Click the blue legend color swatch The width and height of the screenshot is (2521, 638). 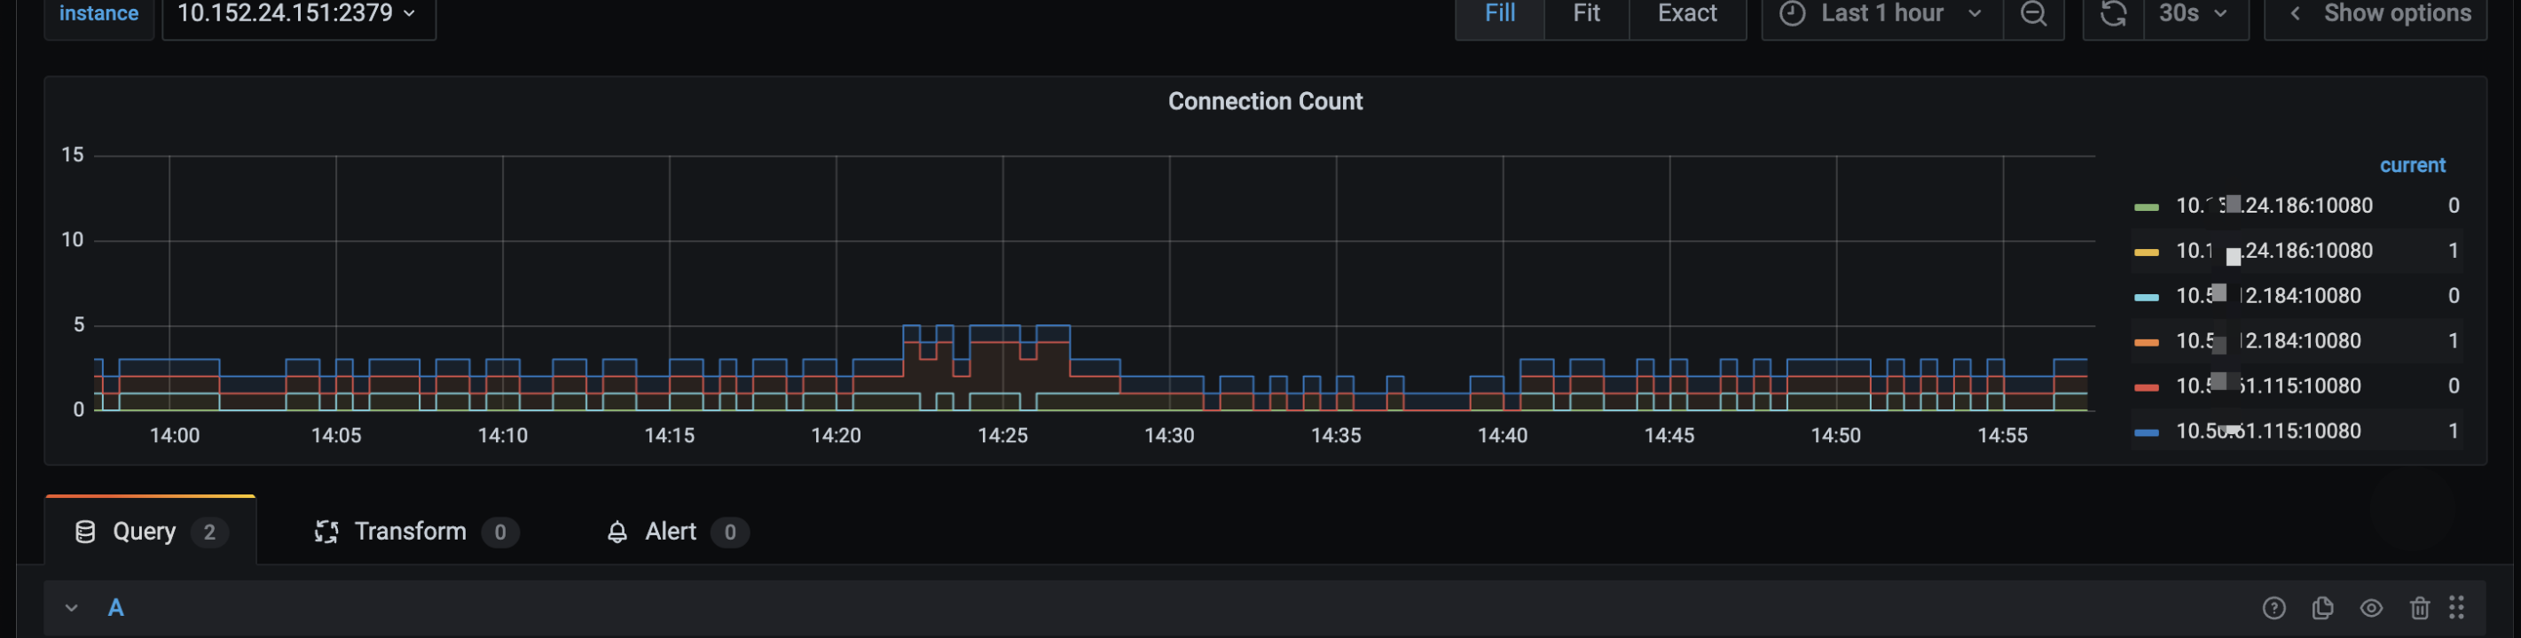pos(2146,432)
